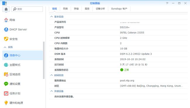This screenshot has height=108, width=190.
Task: Click the green 正常 status indicator
Action: [125, 70]
